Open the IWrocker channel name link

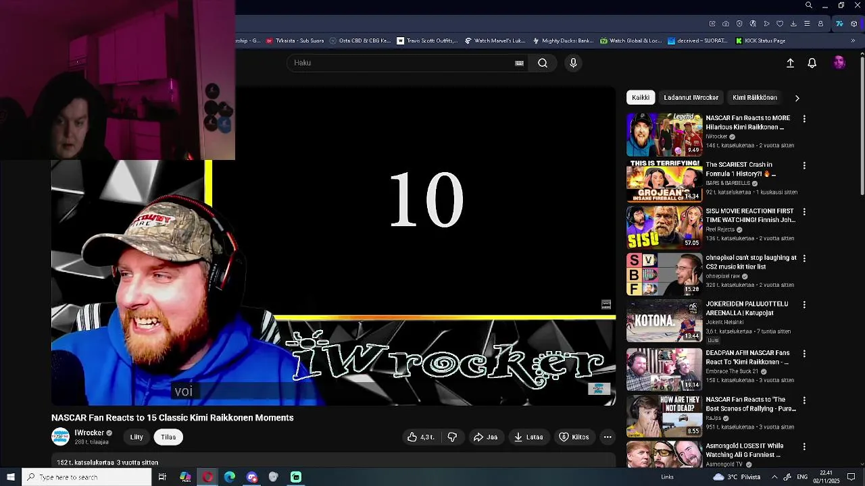click(x=89, y=433)
